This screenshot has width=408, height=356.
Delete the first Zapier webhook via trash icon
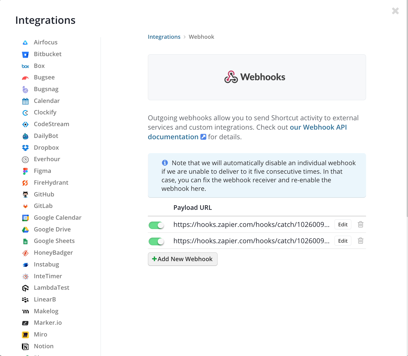pos(360,225)
